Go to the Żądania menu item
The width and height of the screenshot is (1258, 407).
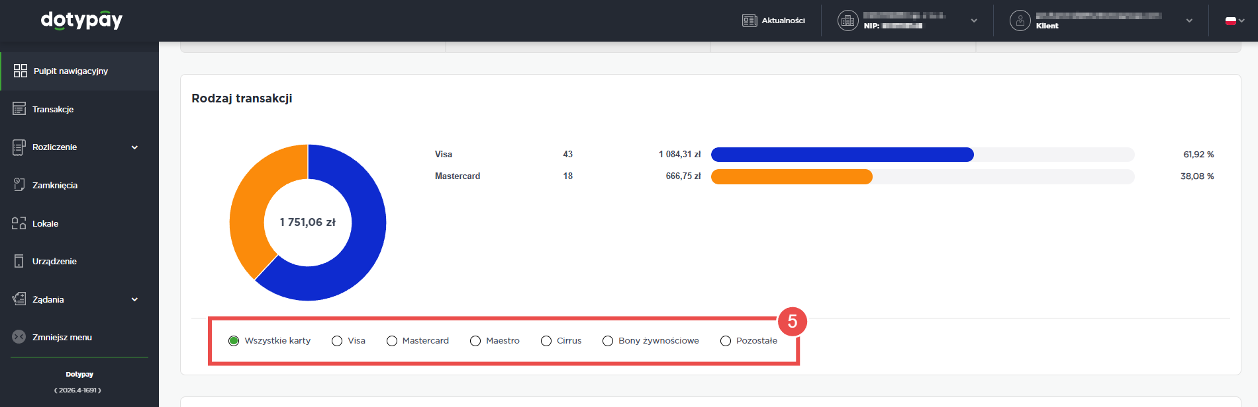(x=48, y=299)
